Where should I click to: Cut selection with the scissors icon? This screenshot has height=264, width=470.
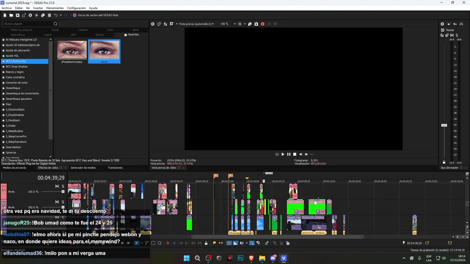click(x=36, y=15)
